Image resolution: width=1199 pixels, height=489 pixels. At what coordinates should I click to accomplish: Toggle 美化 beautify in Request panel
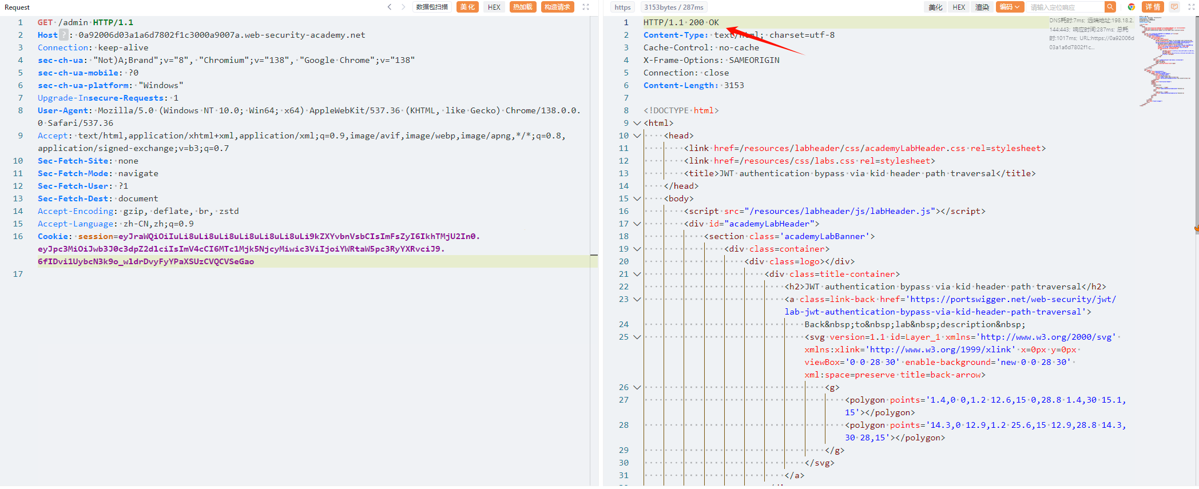pos(467,7)
